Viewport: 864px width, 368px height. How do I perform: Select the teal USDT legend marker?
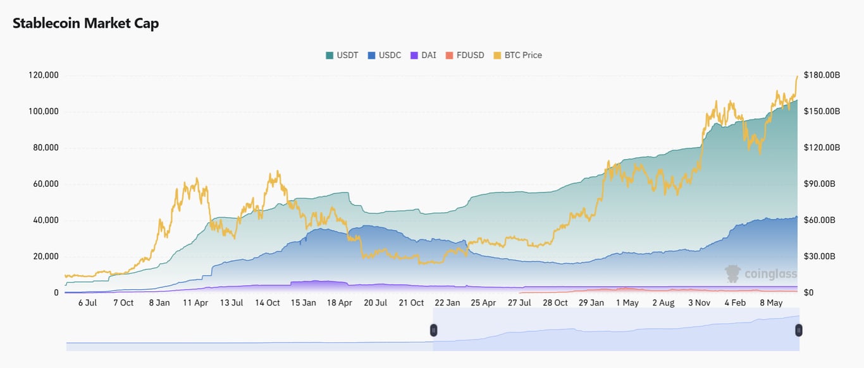tap(328, 55)
